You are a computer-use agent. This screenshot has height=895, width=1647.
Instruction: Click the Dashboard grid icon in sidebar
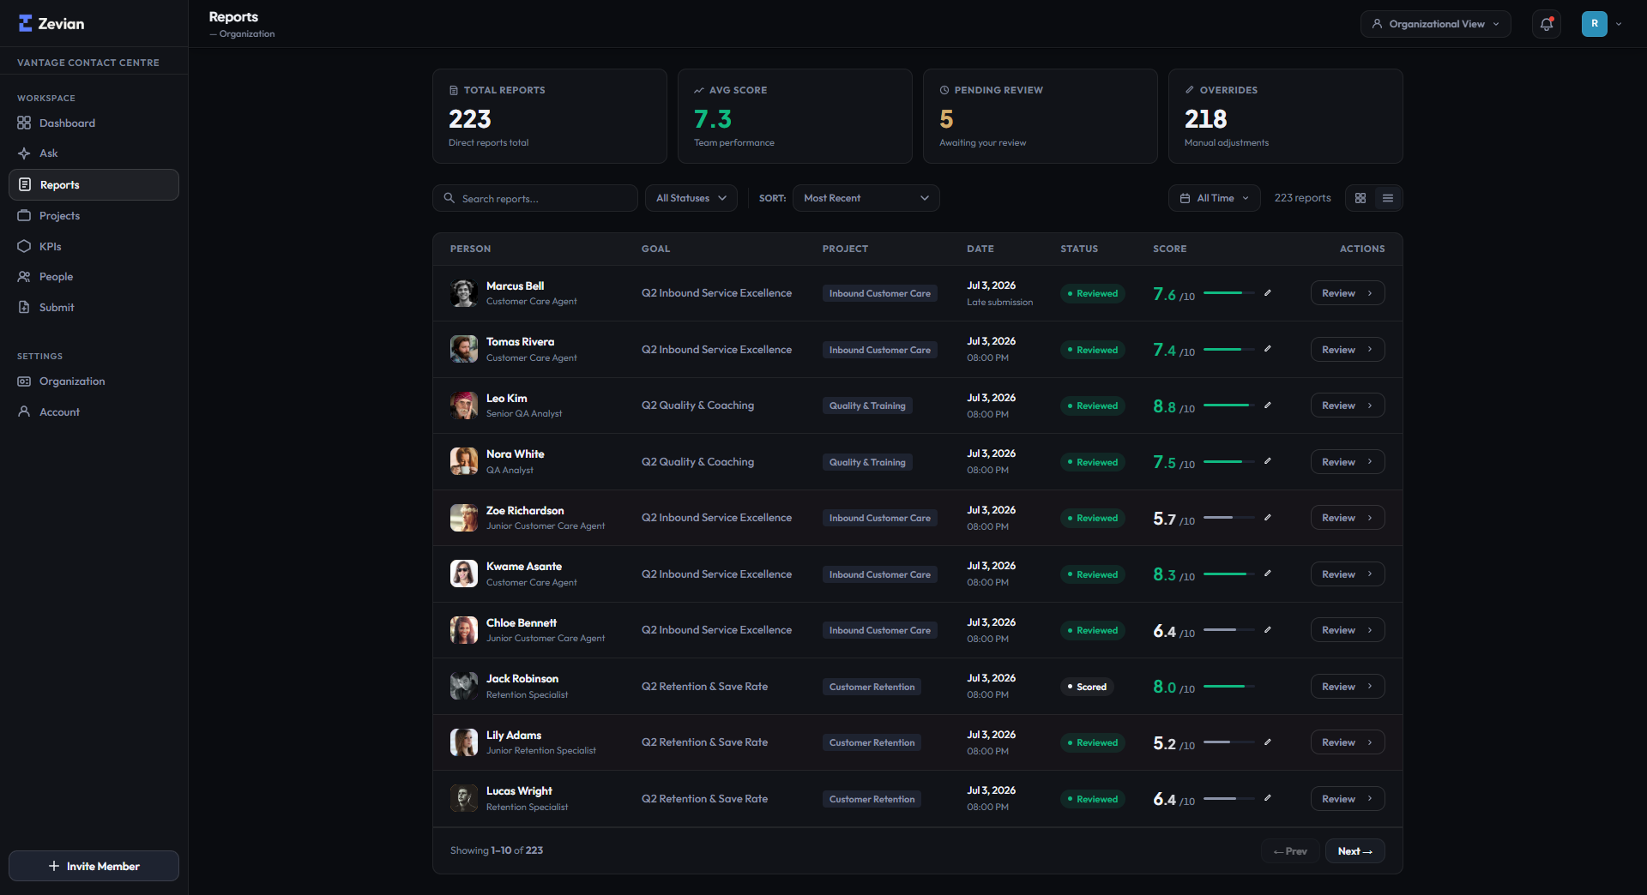click(24, 123)
